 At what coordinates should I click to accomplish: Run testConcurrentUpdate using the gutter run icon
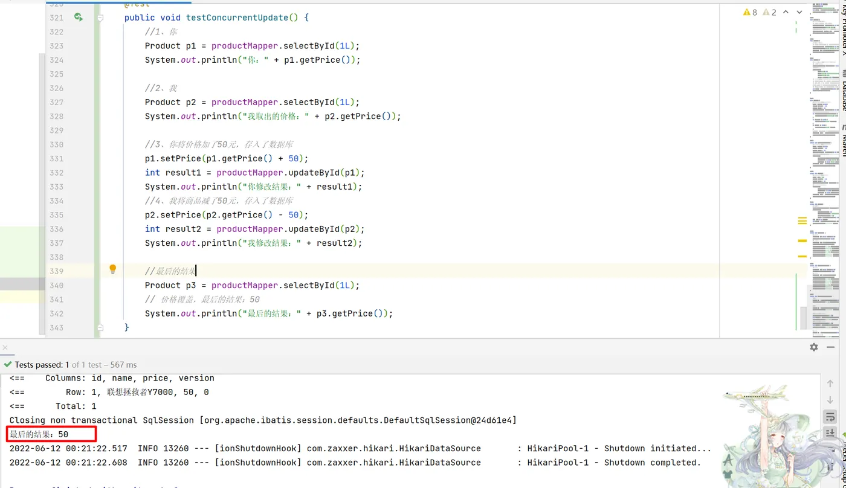click(79, 17)
